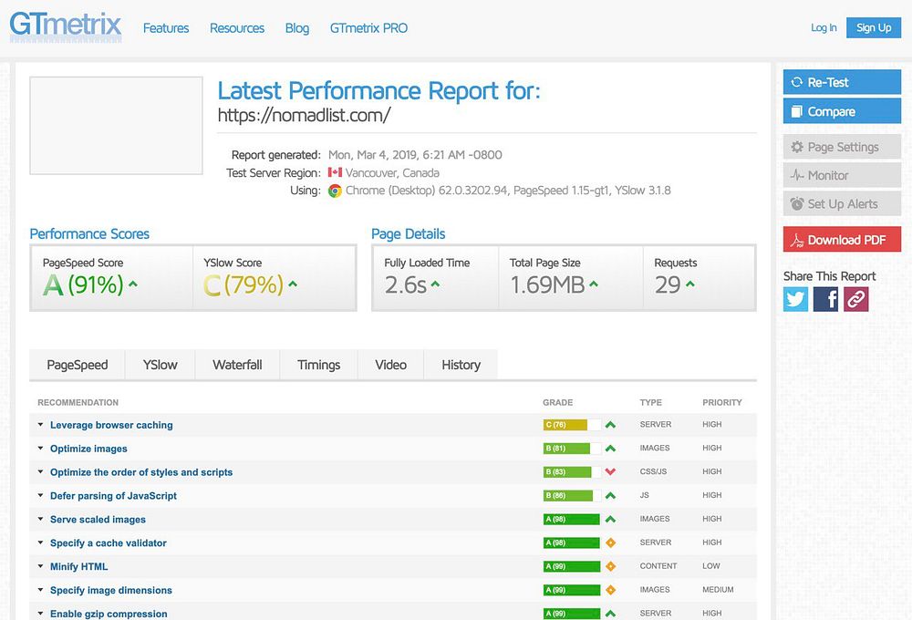Expand the Optimize images recommendation
Image resolution: width=912 pixels, height=620 pixels.
(88, 449)
